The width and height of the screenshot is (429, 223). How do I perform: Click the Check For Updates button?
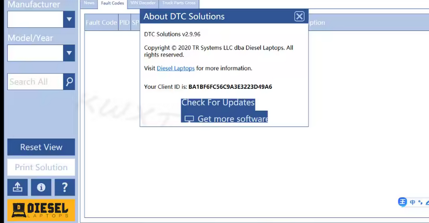point(218,103)
